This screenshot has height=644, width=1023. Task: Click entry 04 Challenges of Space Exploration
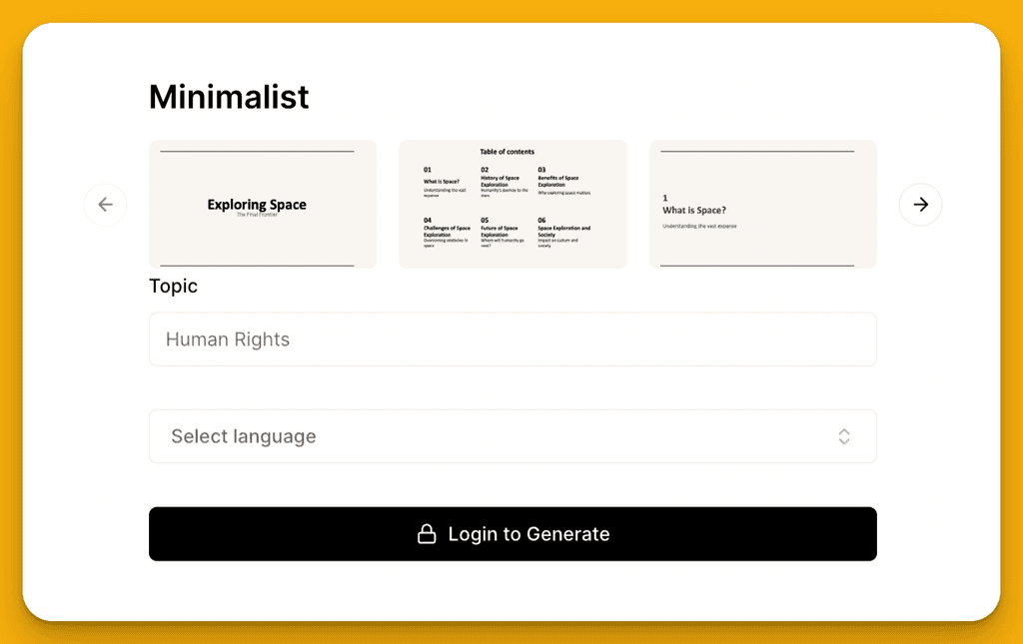click(446, 232)
